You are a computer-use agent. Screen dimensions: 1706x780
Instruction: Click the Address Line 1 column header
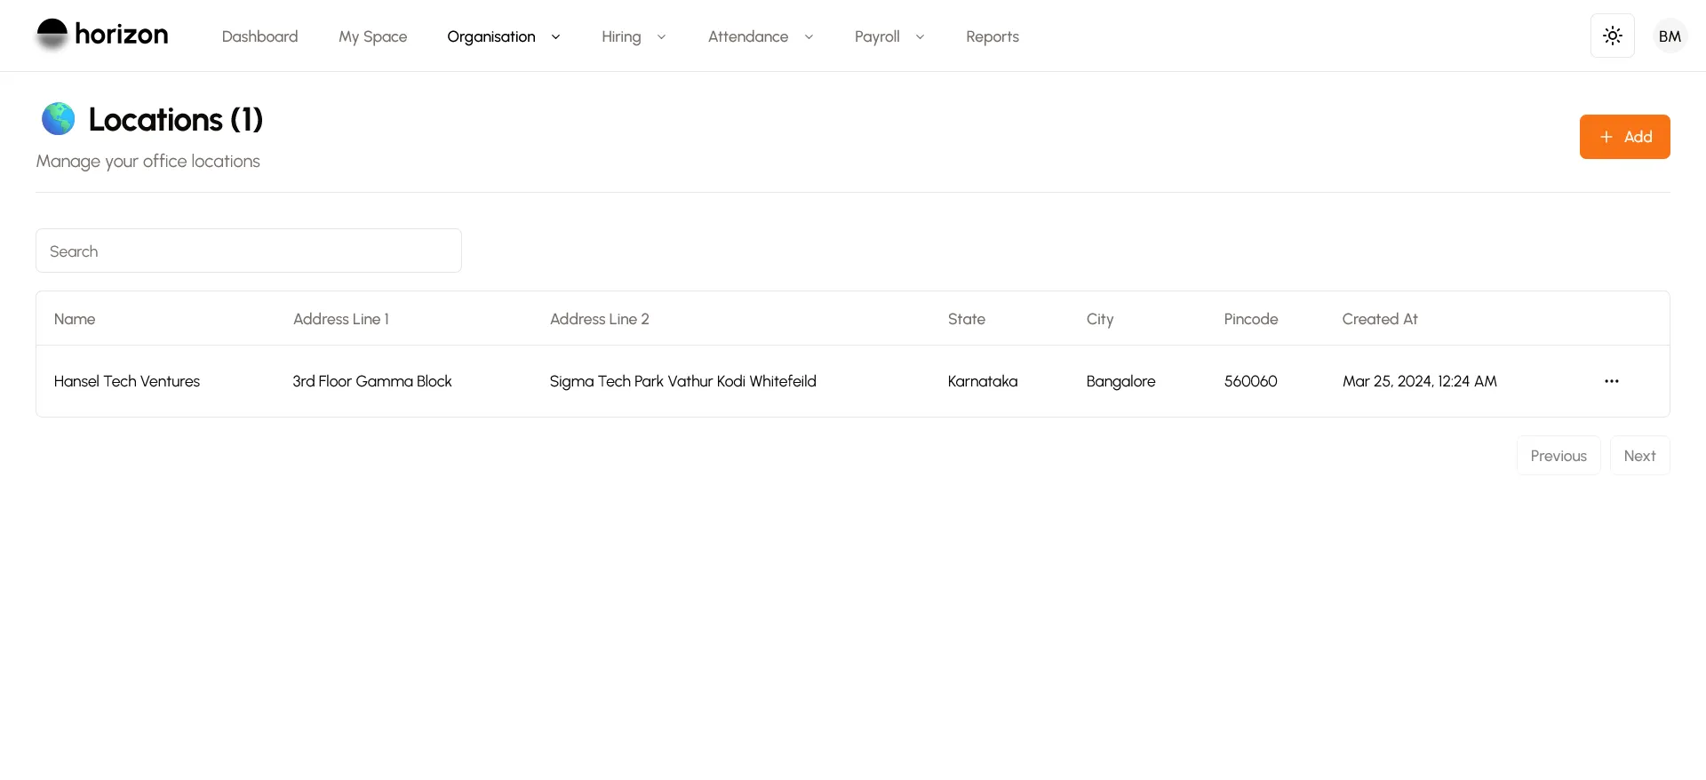coord(341,319)
